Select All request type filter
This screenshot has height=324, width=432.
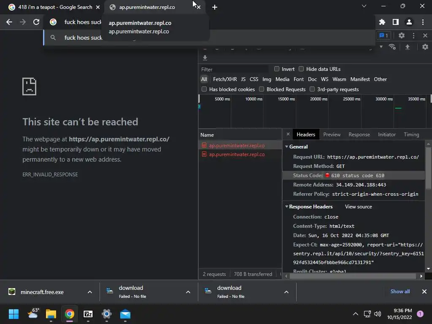pyautogui.click(x=204, y=79)
